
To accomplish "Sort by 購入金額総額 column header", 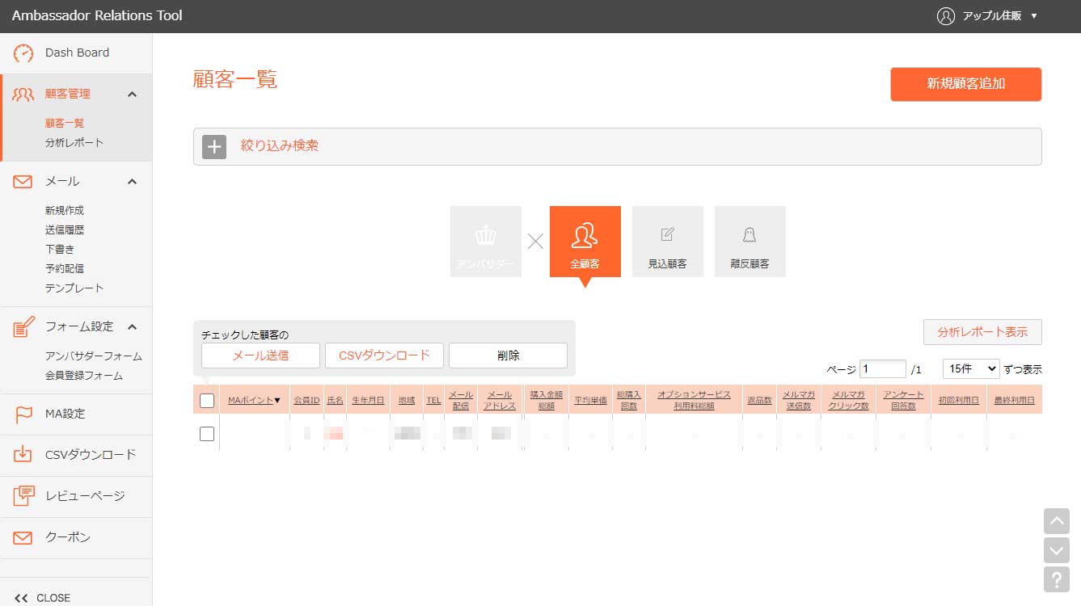I will coord(547,400).
